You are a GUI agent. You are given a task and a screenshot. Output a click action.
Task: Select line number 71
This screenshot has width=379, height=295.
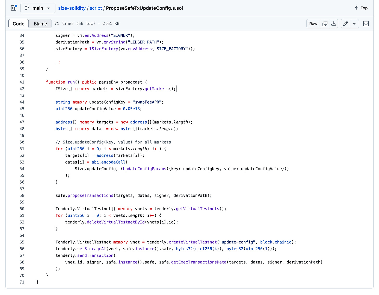pos(22,282)
